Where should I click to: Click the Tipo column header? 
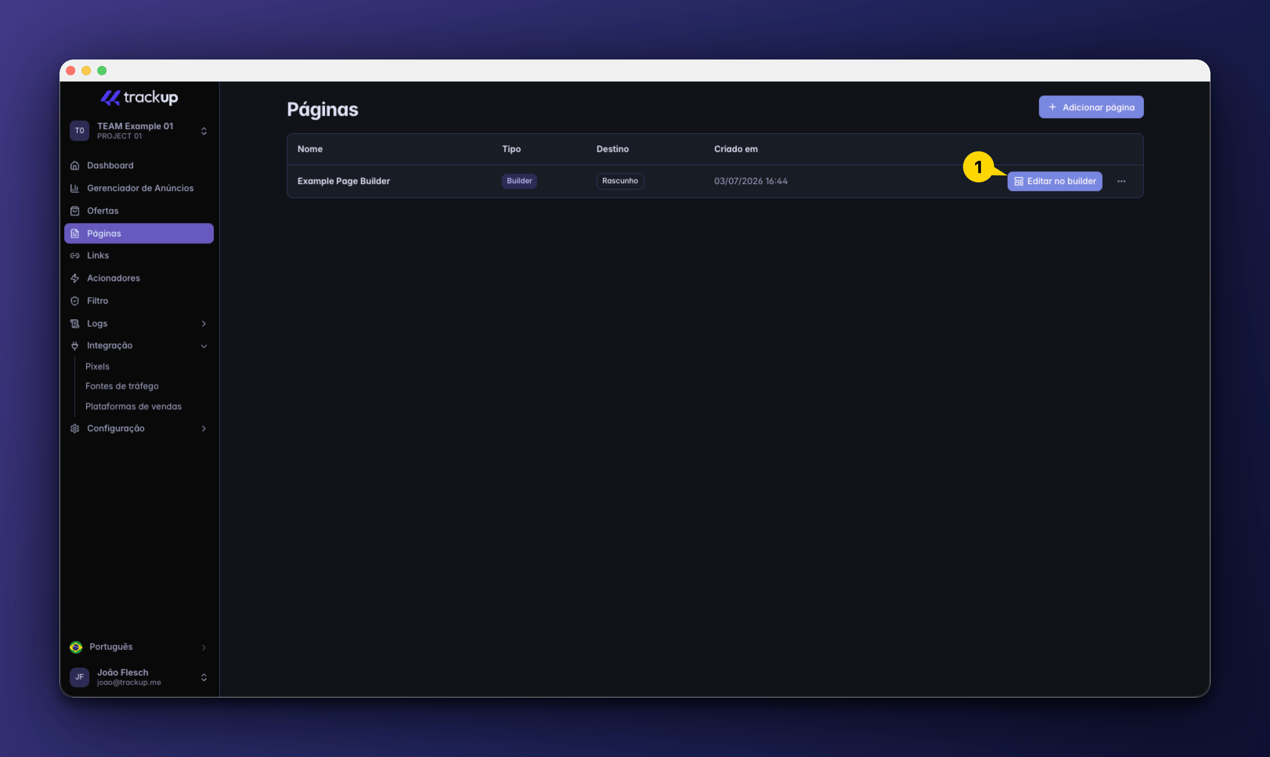tap(511, 149)
